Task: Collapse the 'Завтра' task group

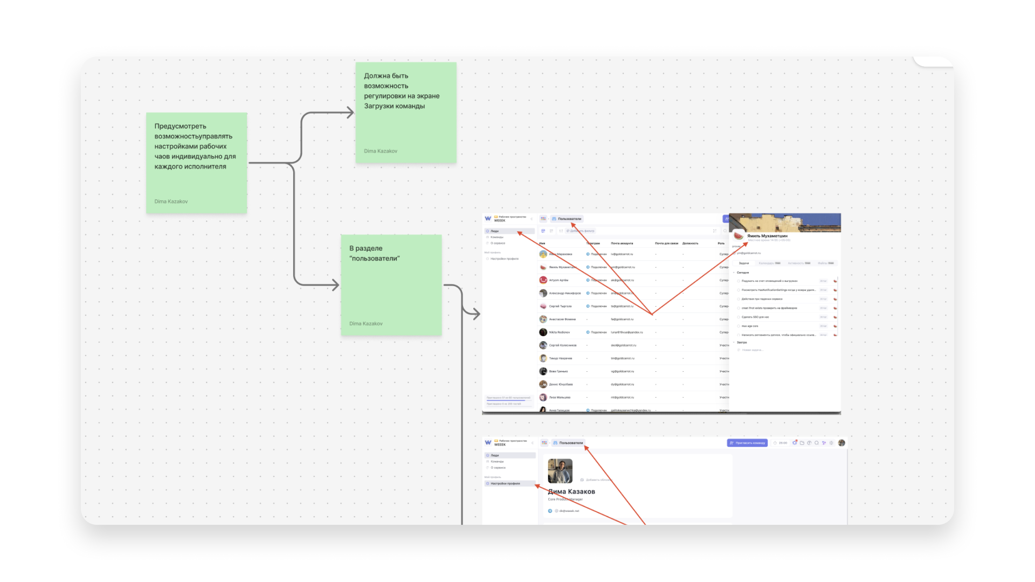Action: (x=734, y=342)
